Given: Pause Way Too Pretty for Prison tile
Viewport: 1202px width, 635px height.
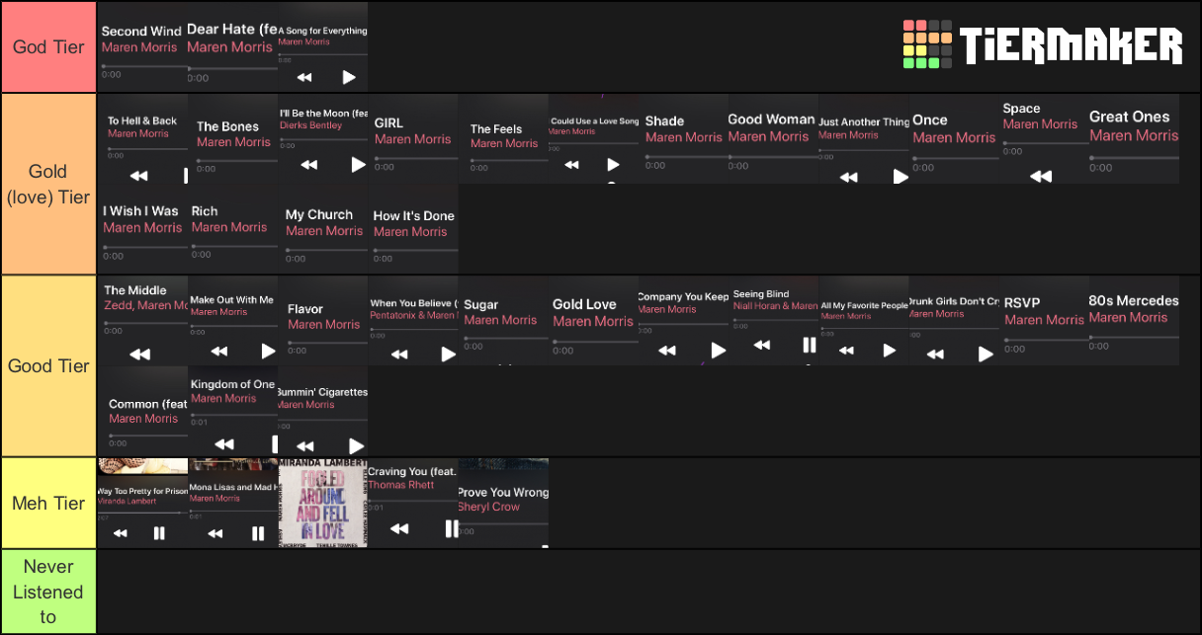Looking at the screenshot, I should (x=159, y=533).
